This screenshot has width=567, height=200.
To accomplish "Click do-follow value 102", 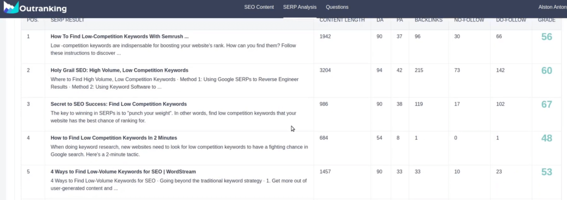I will [x=500, y=104].
